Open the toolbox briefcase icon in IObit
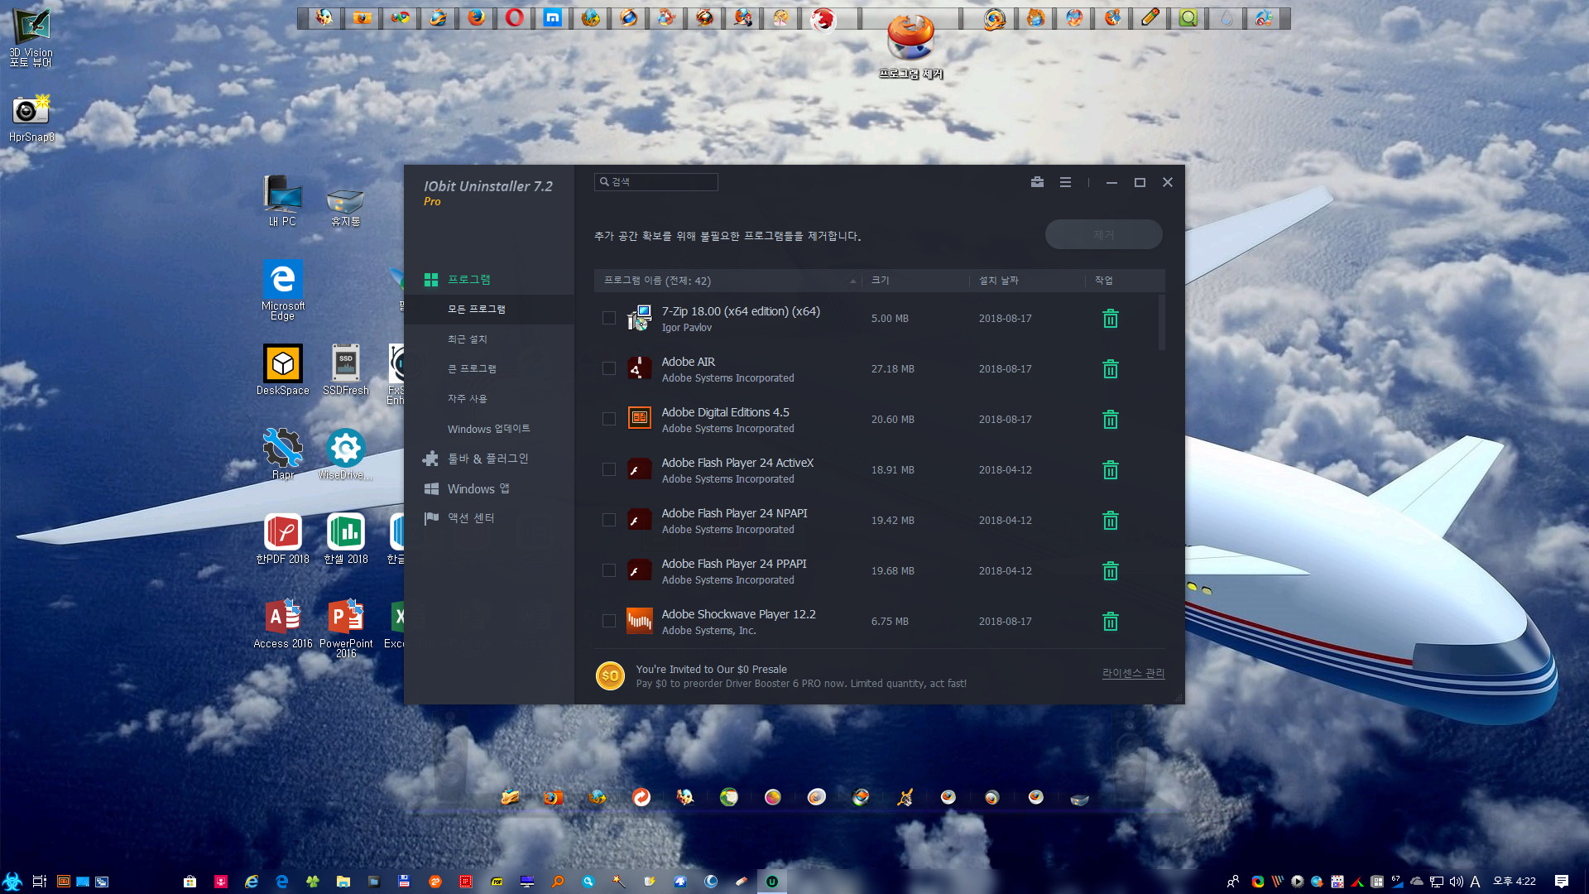Viewport: 1589px width, 894px height. (1037, 182)
